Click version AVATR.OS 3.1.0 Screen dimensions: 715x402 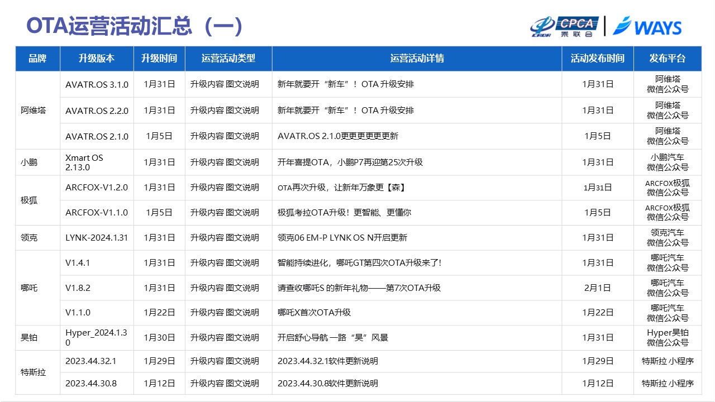97,85
